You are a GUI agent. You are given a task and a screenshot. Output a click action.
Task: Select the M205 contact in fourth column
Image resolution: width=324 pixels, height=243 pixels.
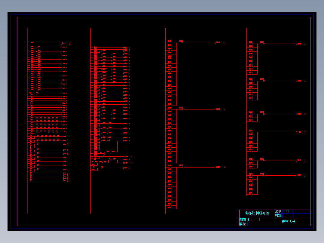click(251, 42)
